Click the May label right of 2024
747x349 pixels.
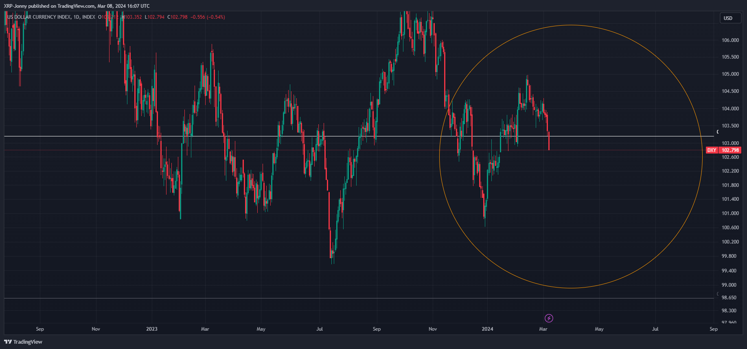(599, 329)
